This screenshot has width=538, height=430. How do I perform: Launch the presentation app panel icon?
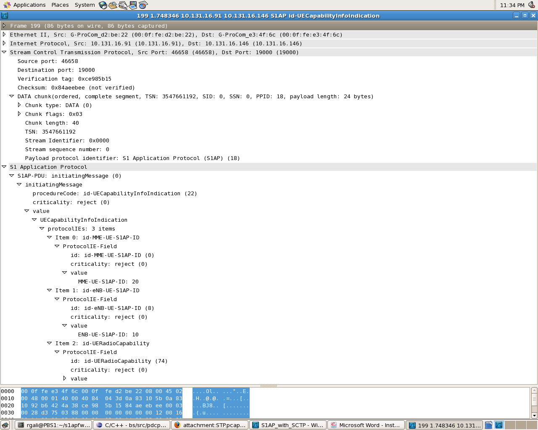click(133, 5)
